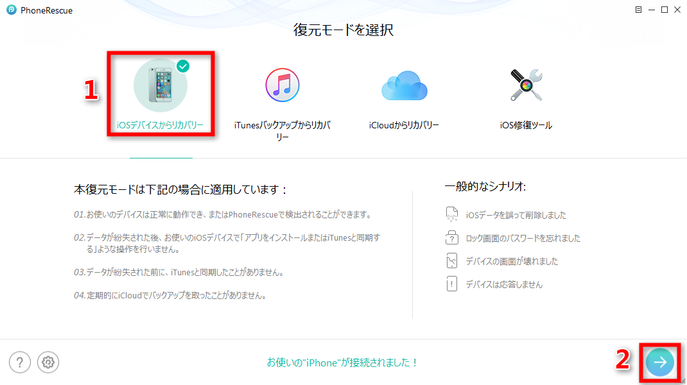Open the iOS repair tools icon

coord(526,85)
